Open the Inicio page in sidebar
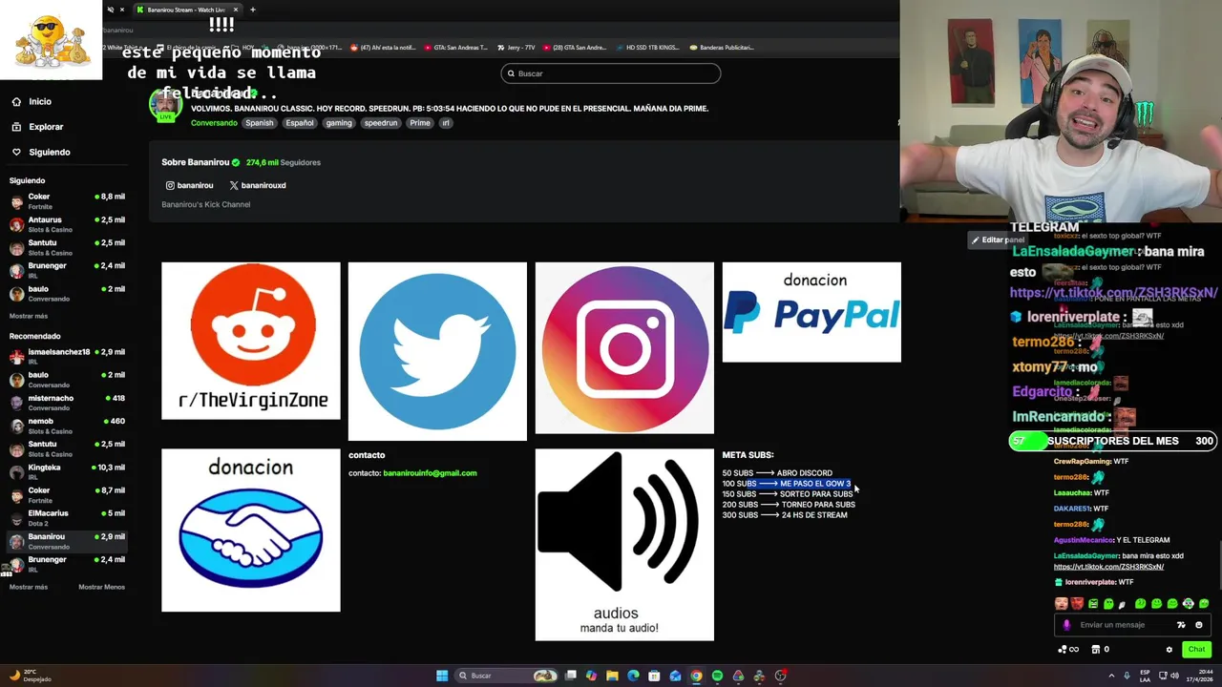This screenshot has width=1222, height=687. (32, 101)
